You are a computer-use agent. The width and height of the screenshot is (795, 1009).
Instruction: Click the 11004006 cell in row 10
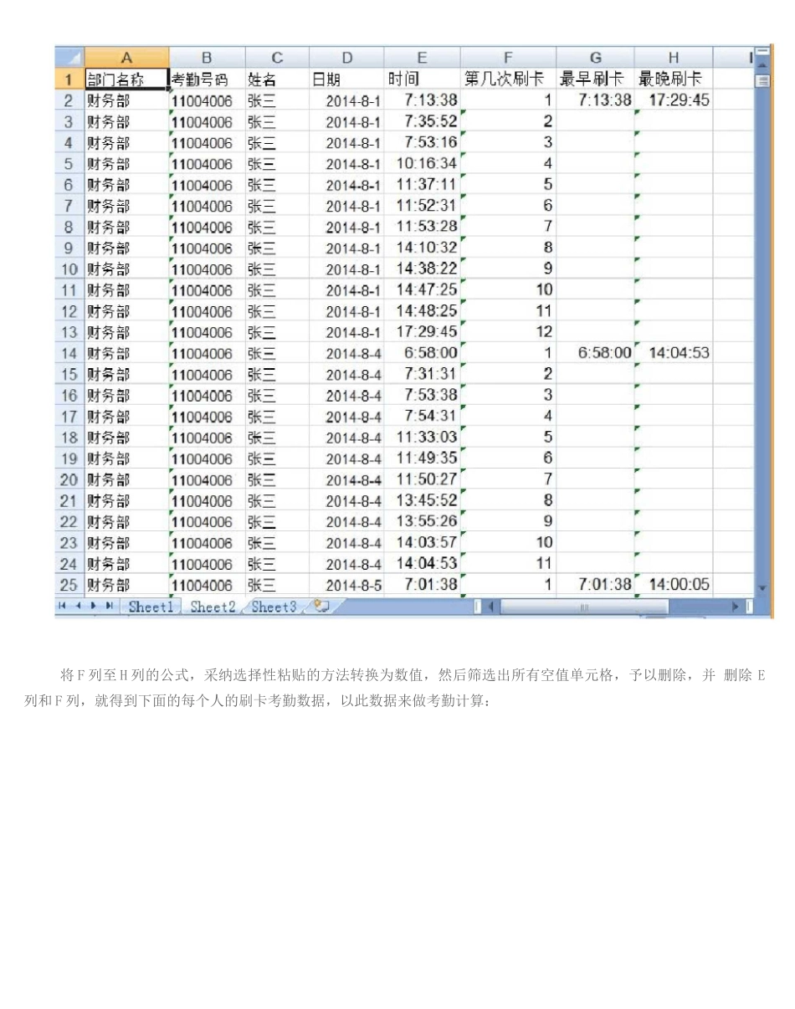pyautogui.click(x=207, y=269)
